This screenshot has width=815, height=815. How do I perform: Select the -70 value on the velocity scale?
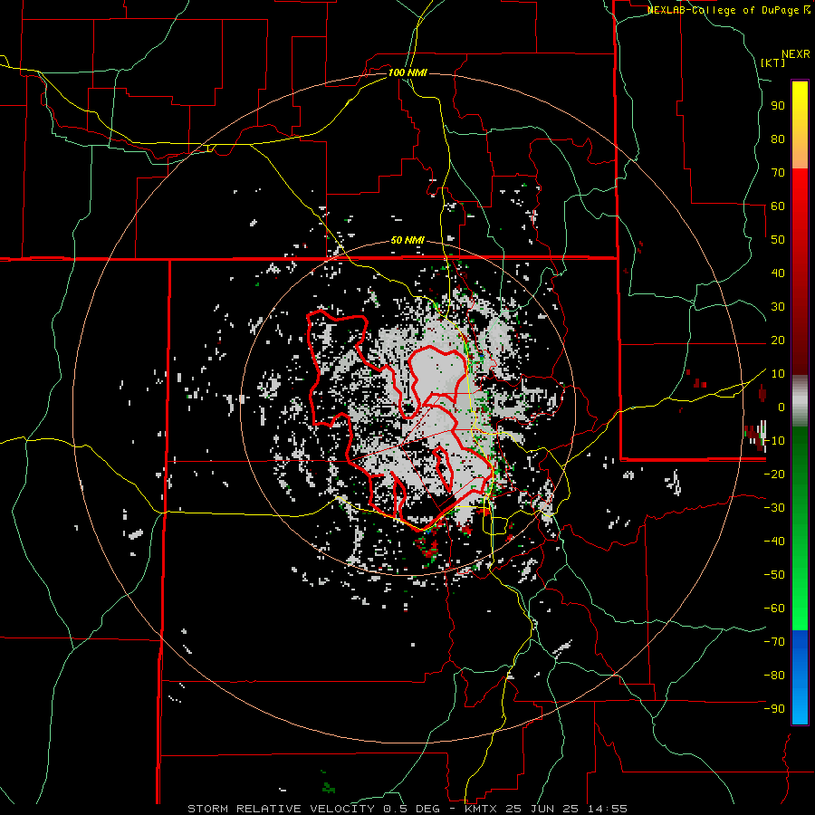pyautogui.click(x=774, y=642)
